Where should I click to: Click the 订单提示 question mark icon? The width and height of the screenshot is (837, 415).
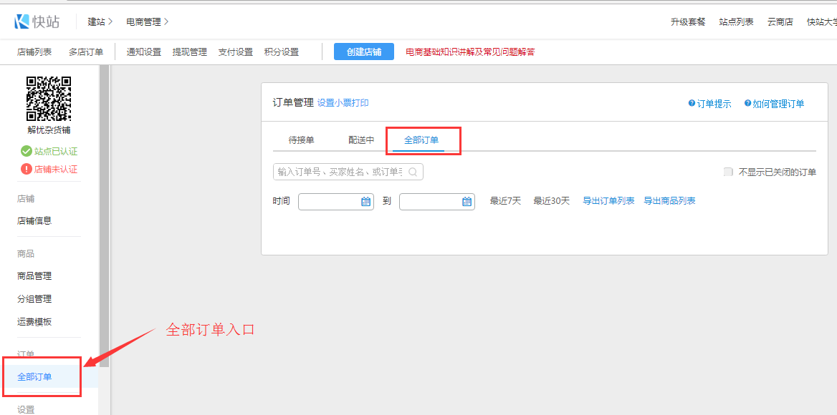[692, 104]
